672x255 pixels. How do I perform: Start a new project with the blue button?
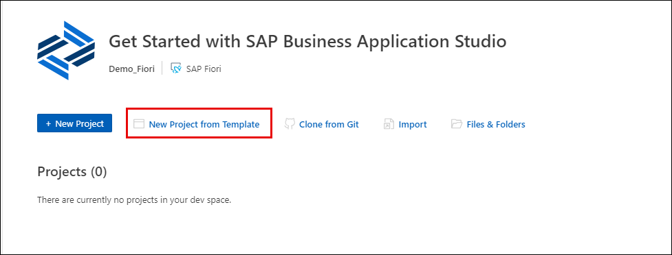tap(74, 123)
